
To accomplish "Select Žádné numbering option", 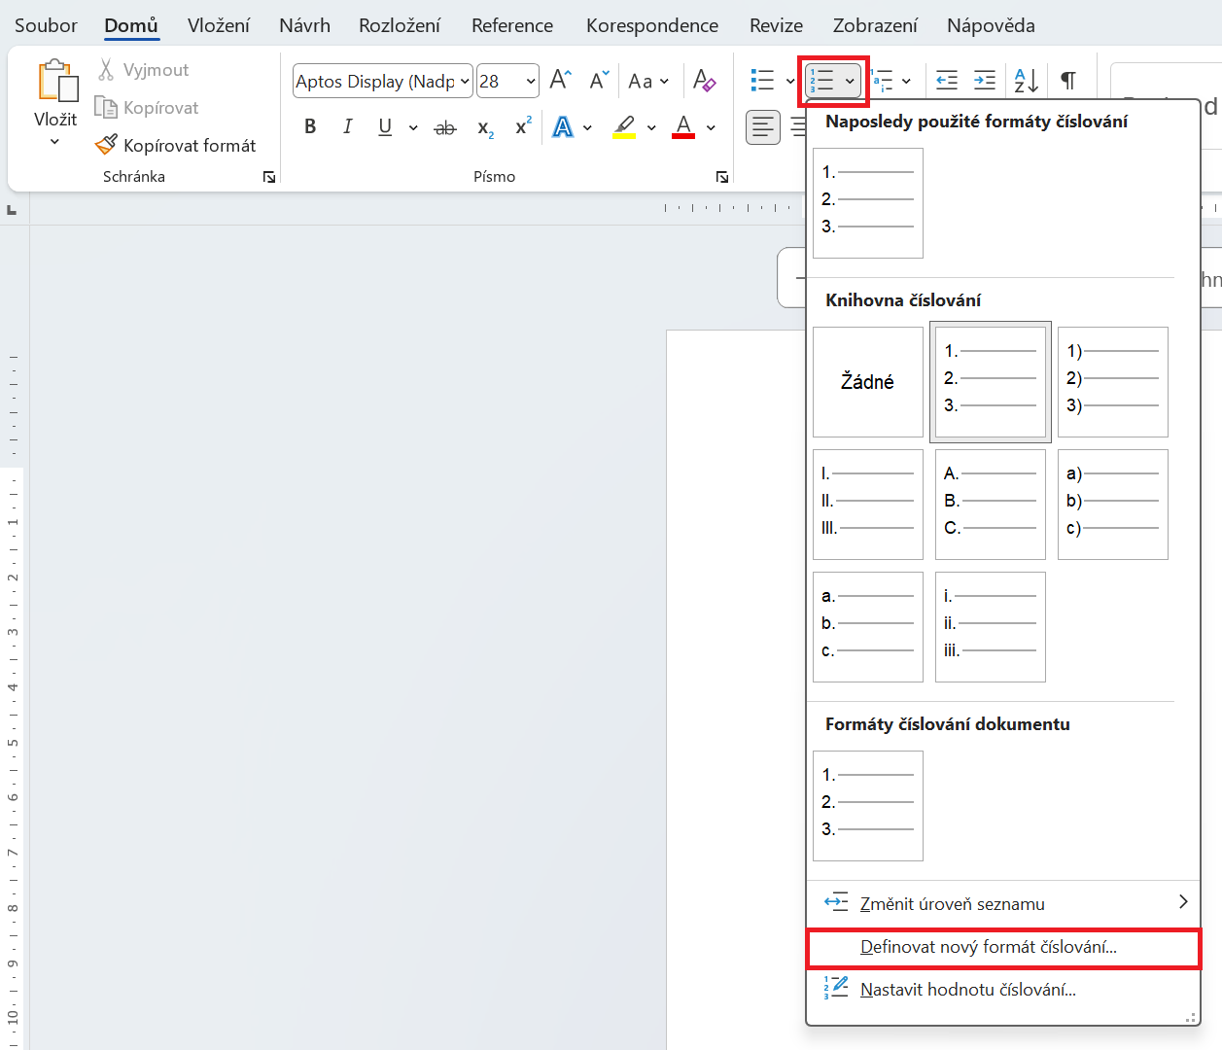I will pos(868,382).
